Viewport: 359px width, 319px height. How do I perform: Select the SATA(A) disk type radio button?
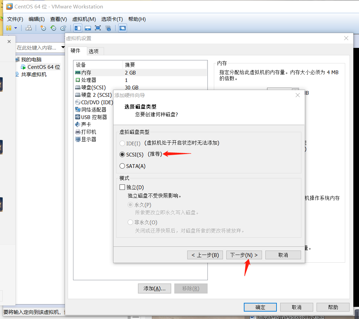[122, 166]
